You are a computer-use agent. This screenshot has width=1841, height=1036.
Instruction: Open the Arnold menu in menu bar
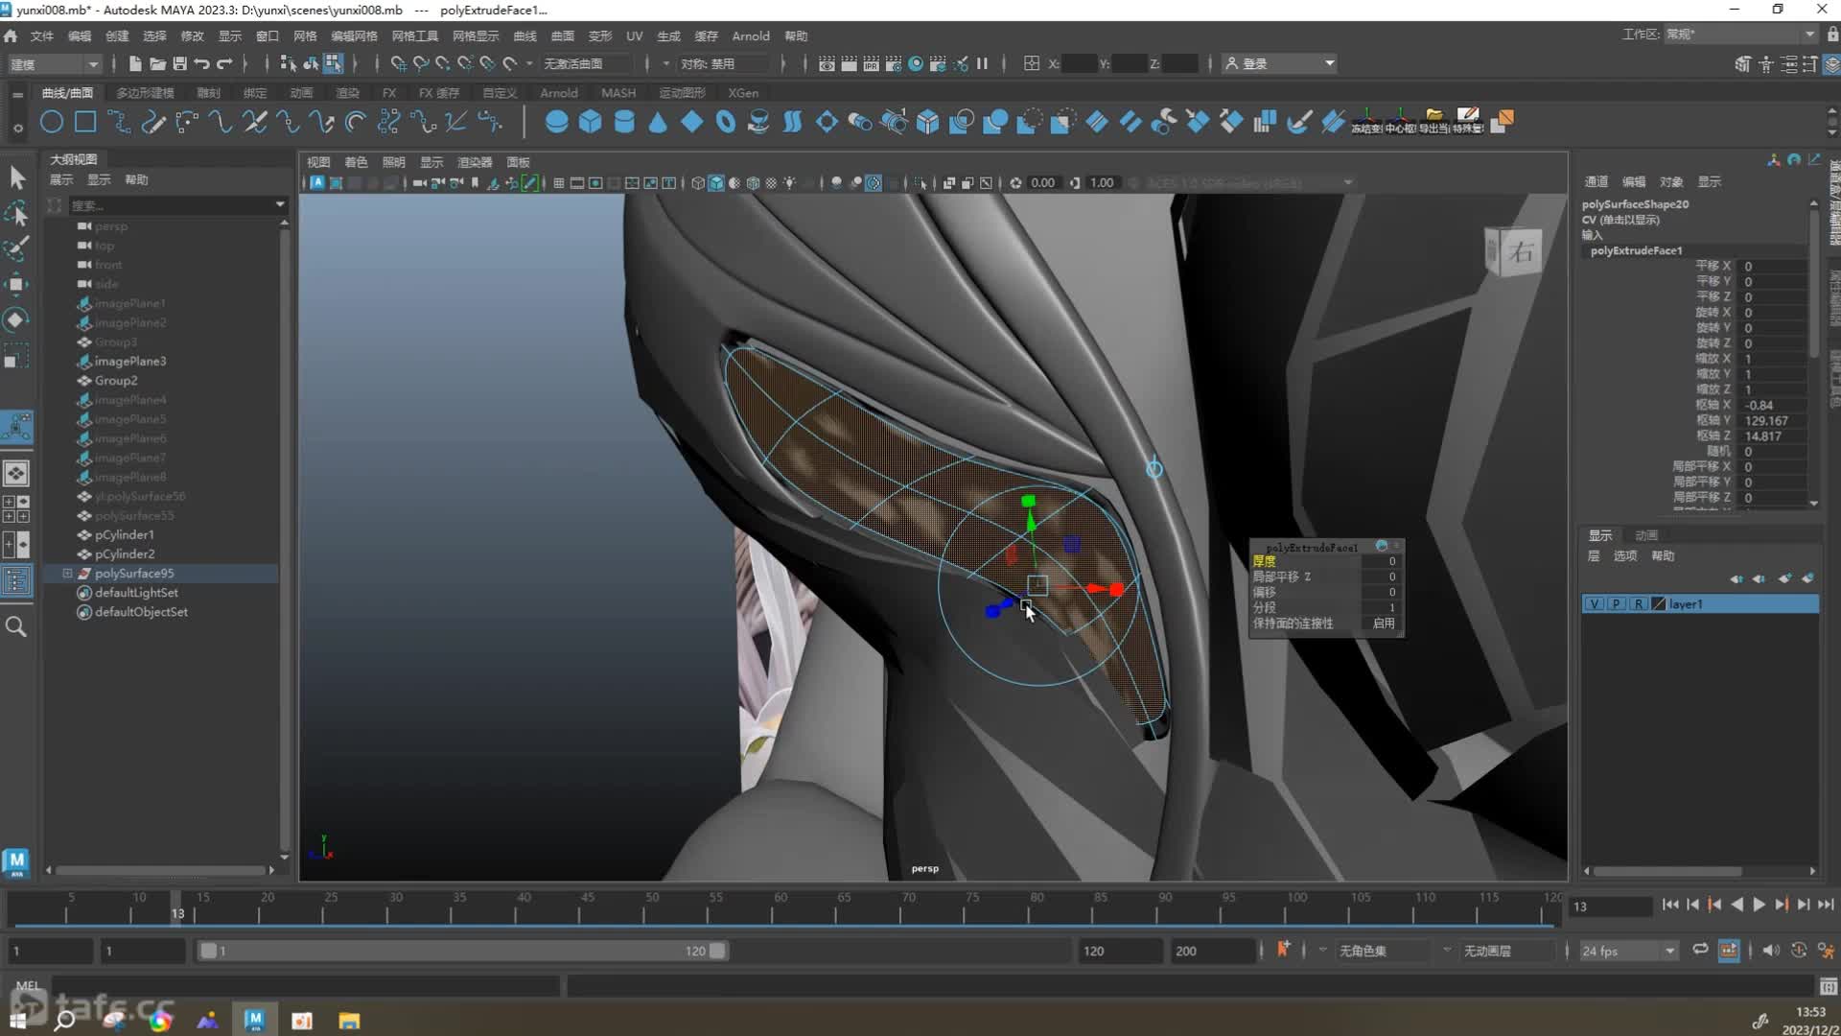(x=751, y=35)
